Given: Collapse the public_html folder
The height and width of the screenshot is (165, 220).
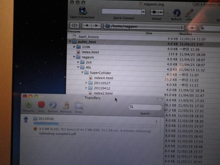Looking at the screenshot, I should pyautogui.click(x=70, y=42).
